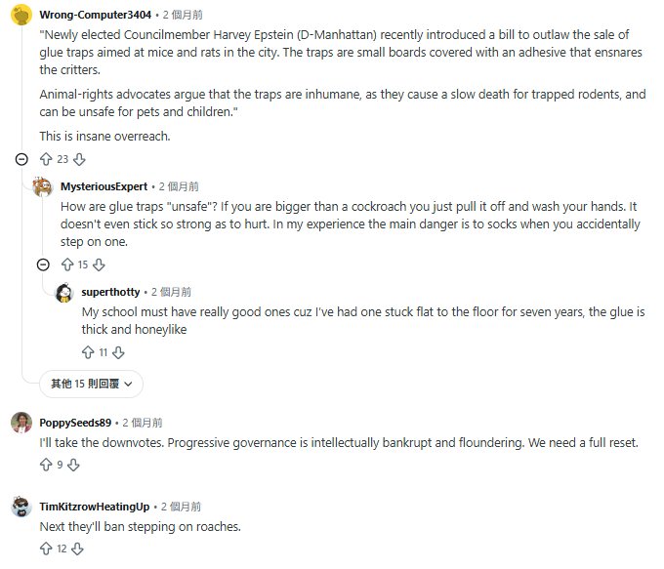Upvote superthotty's school glue comment
664x569 pixels.
88,352
